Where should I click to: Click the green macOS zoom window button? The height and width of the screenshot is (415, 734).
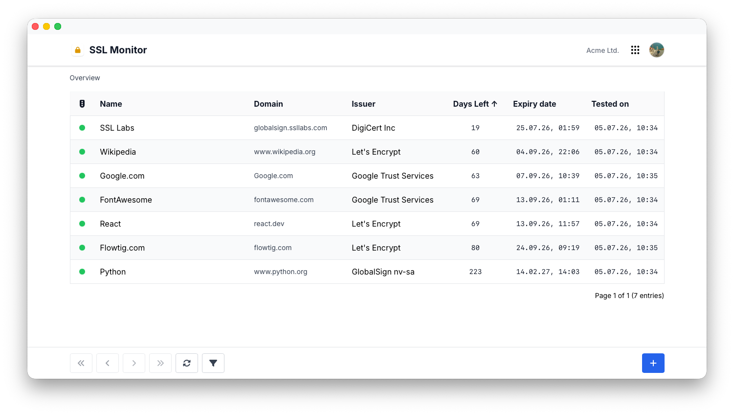pos(58,26)
